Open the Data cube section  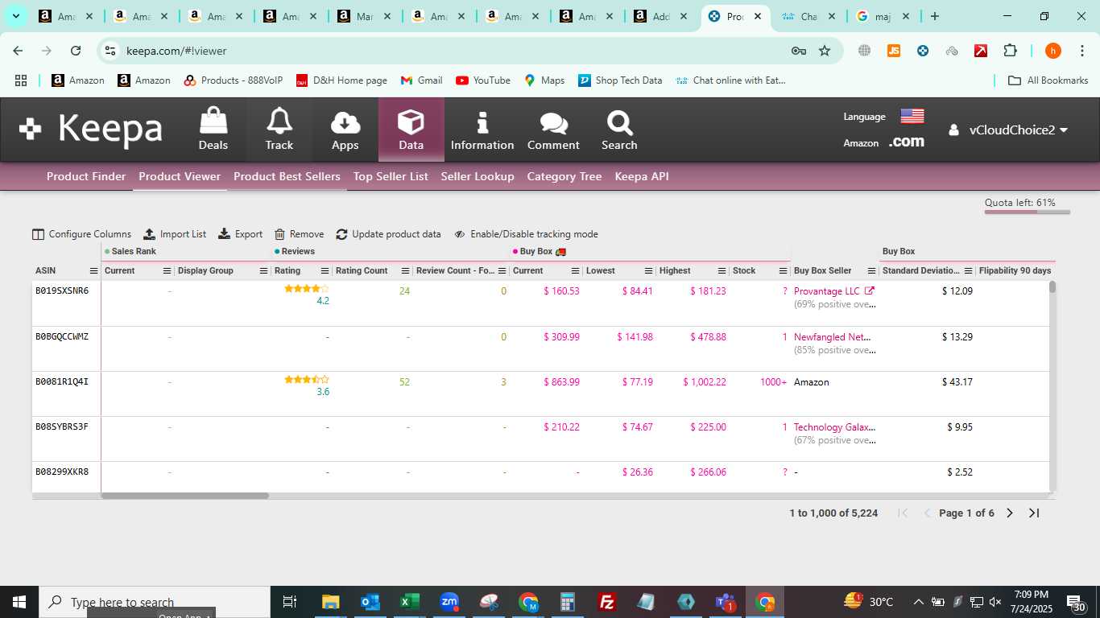(411, 130)
